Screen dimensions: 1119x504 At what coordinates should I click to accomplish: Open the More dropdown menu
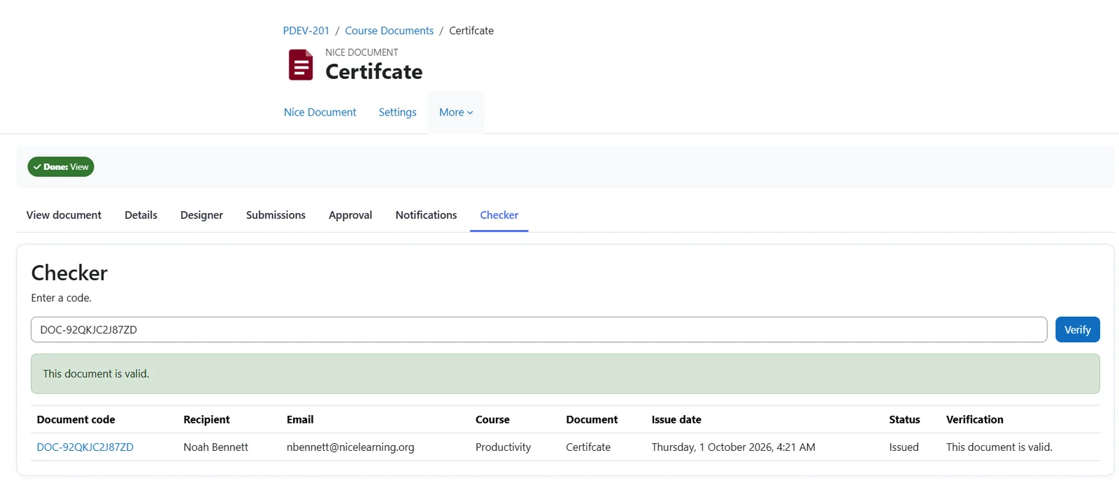coord(456,112)
